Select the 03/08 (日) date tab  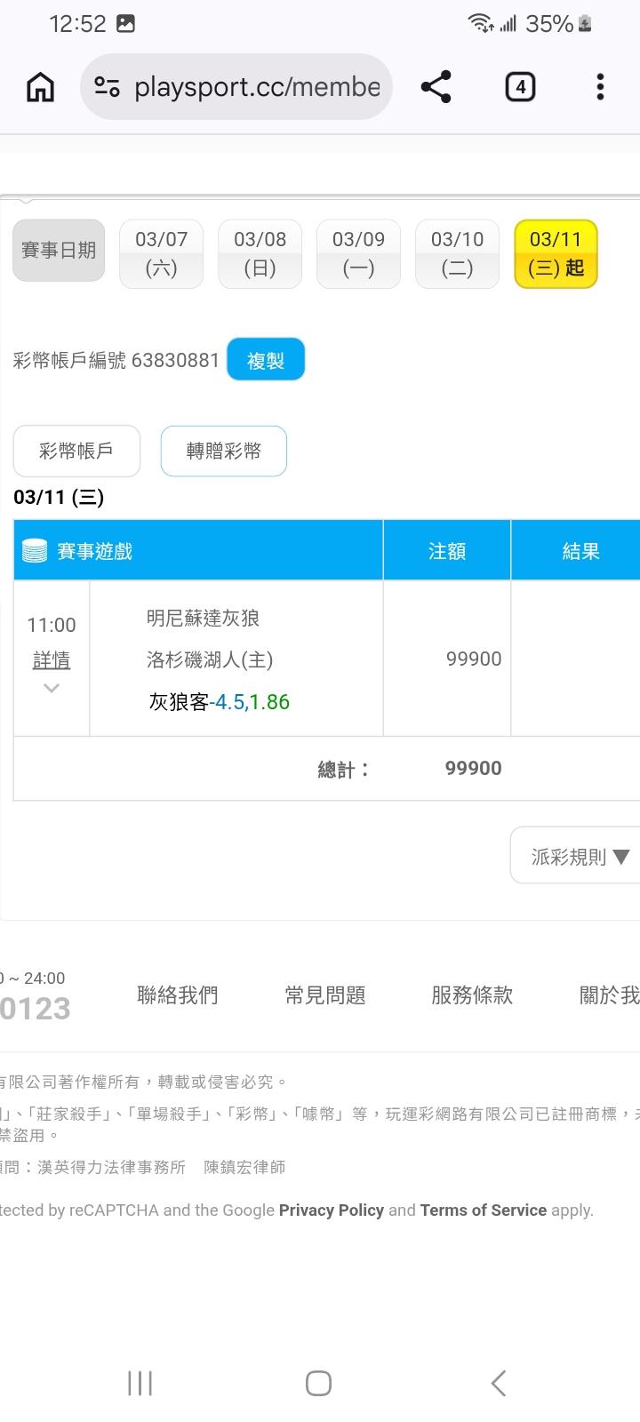(x=260, y=254)
